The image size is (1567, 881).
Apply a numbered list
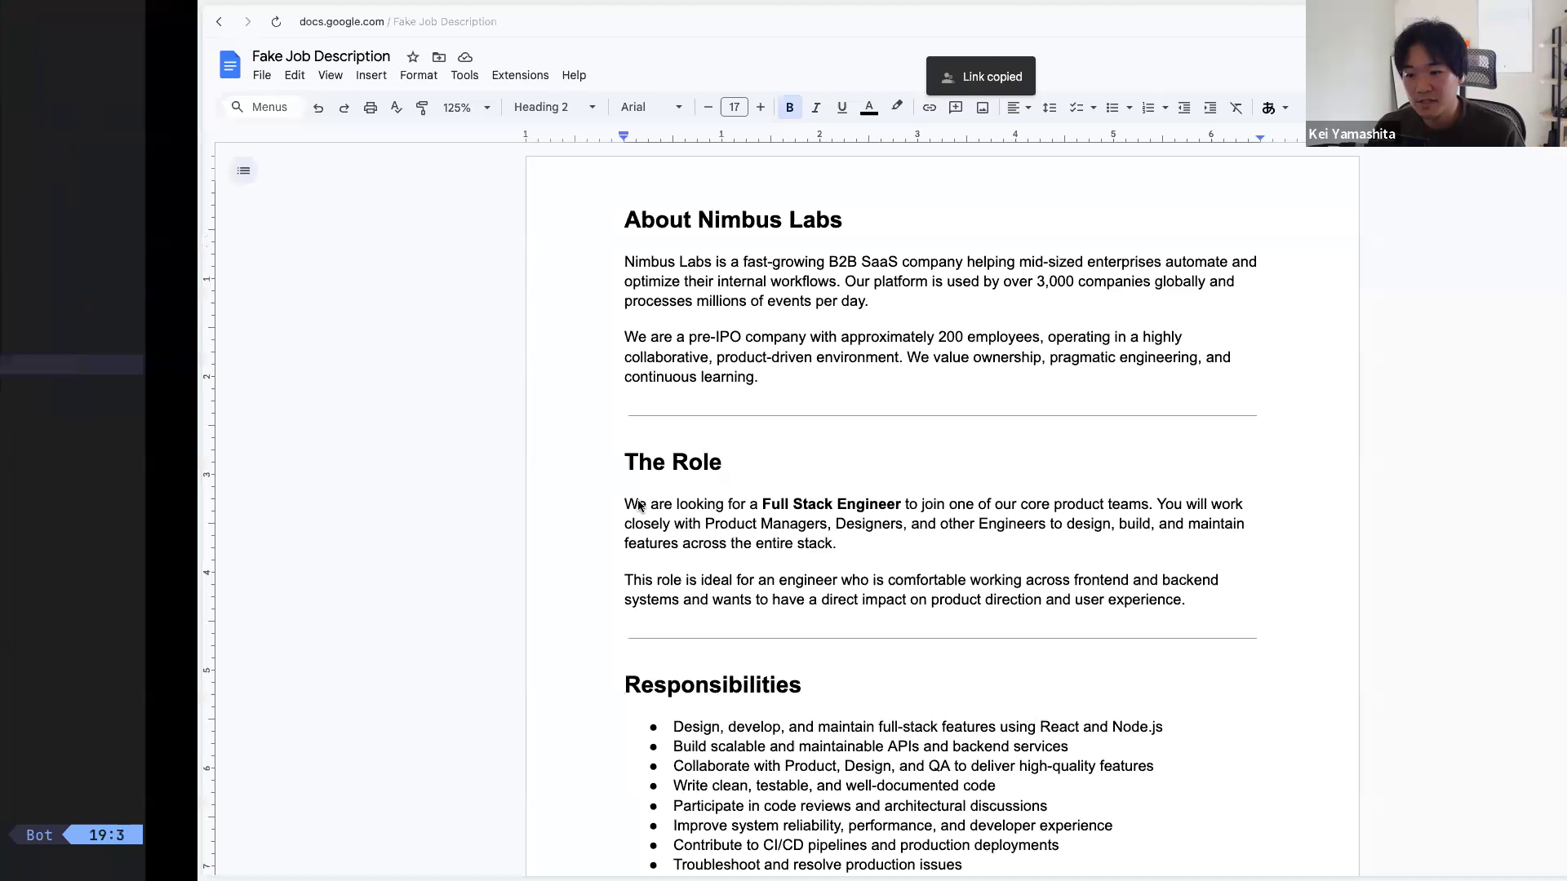[x=1148, y=108]
